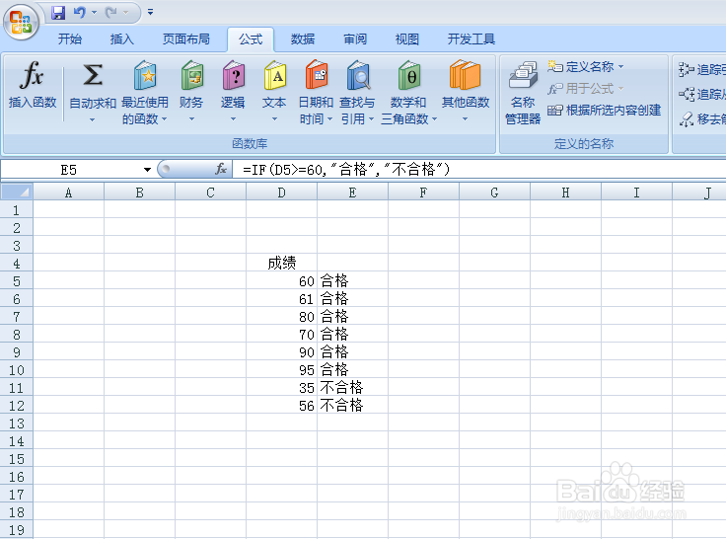Open the Text (文本) functions book

coord(274,92)
